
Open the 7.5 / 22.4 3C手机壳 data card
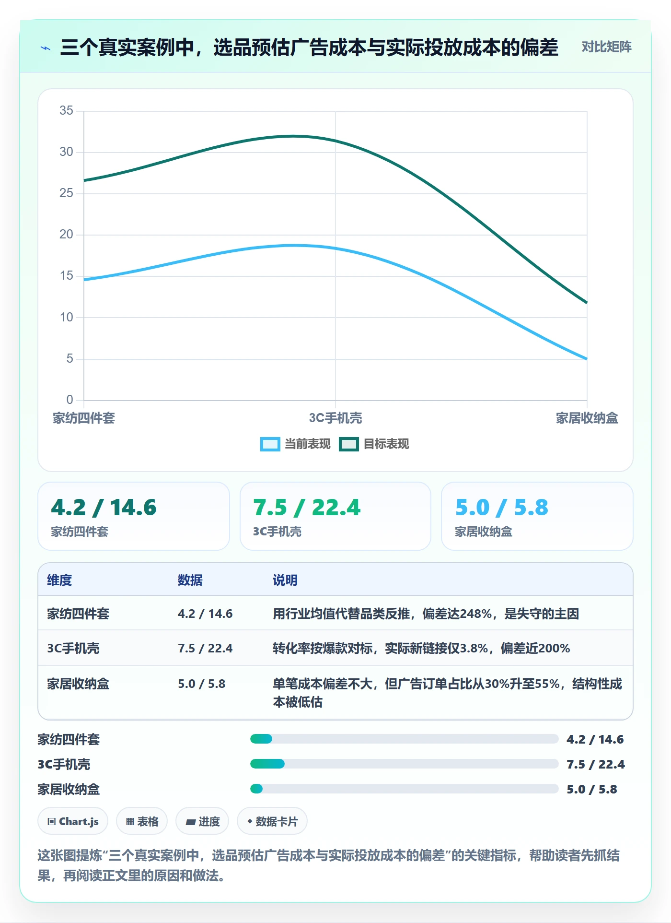335,516
